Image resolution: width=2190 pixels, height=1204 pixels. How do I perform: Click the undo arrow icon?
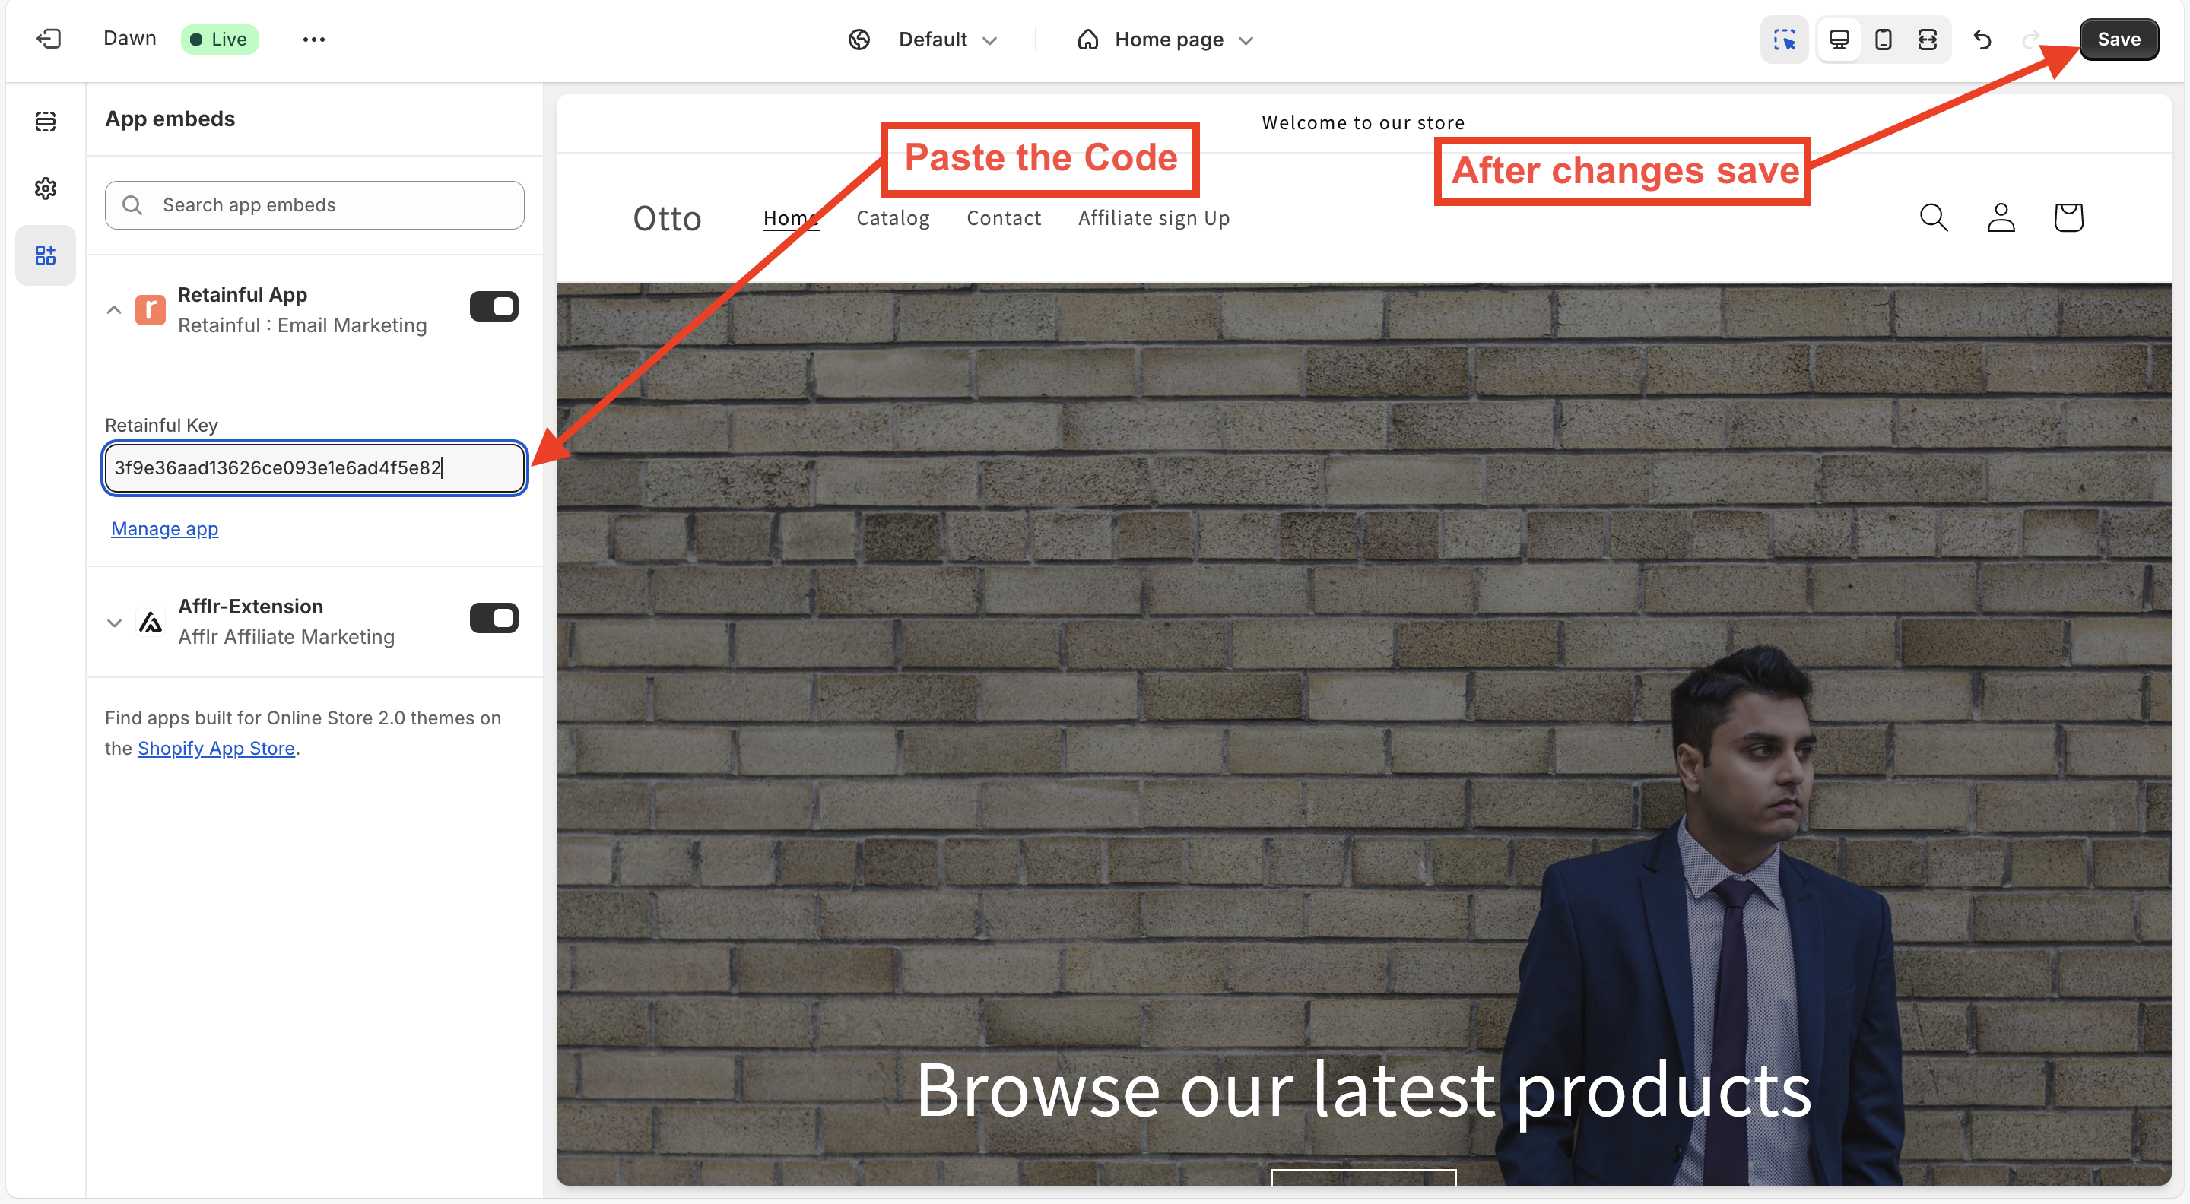pos(1982,39)
